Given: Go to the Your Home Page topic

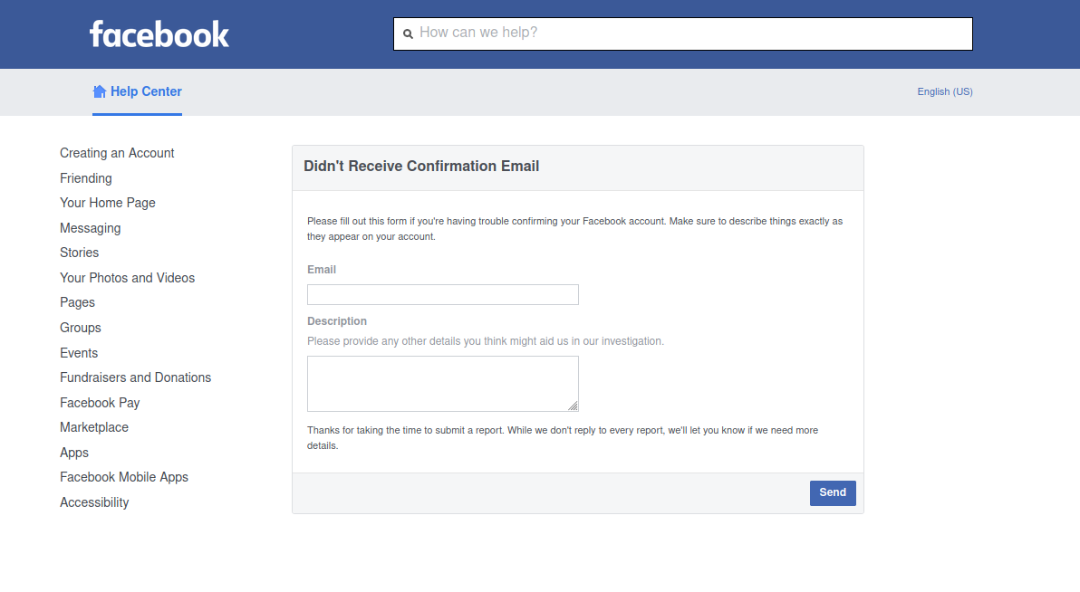Looking at the screenshot, I should pos(108,203).
